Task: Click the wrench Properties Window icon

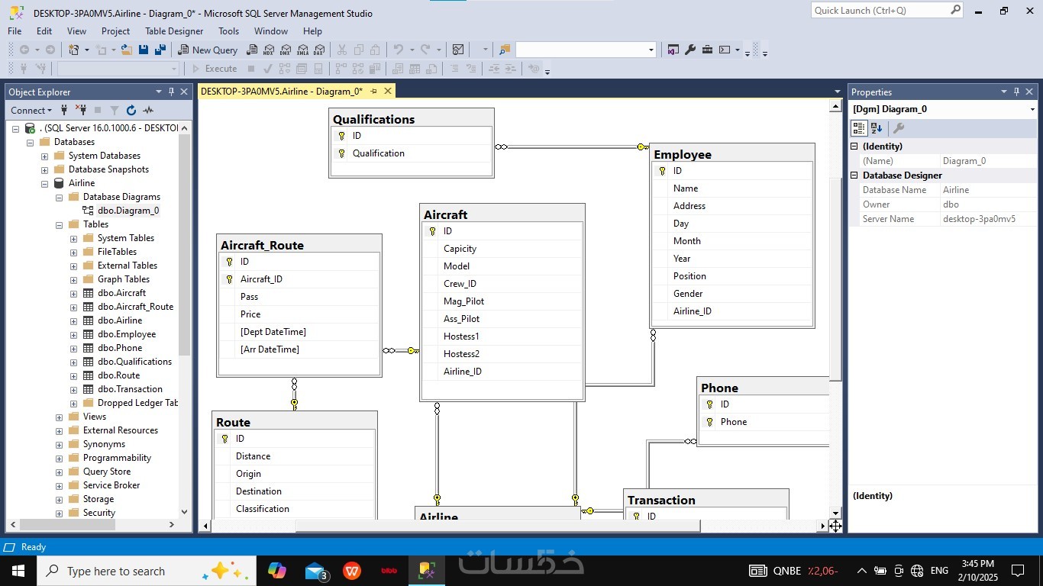Action: 690,50
